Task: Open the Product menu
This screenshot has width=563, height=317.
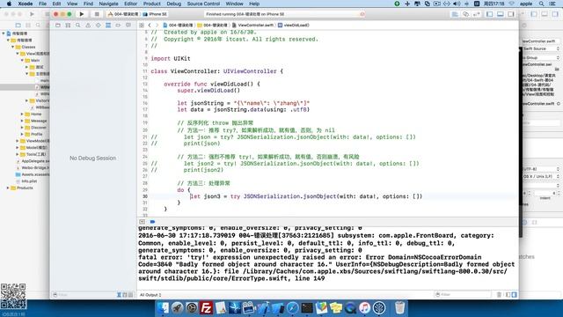Action: (x=152, y=4)
